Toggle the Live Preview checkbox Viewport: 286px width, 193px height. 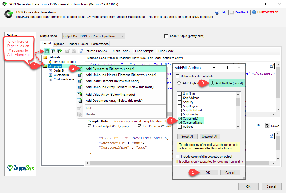(x=140, y=126)
